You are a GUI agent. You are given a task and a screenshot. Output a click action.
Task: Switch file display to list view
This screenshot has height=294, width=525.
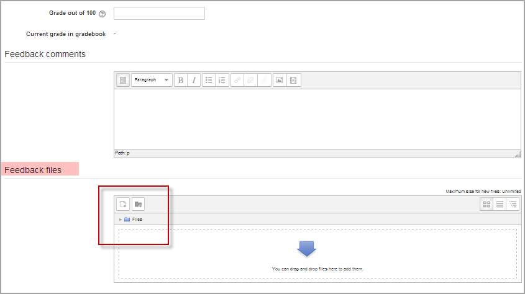click(500, 204)
